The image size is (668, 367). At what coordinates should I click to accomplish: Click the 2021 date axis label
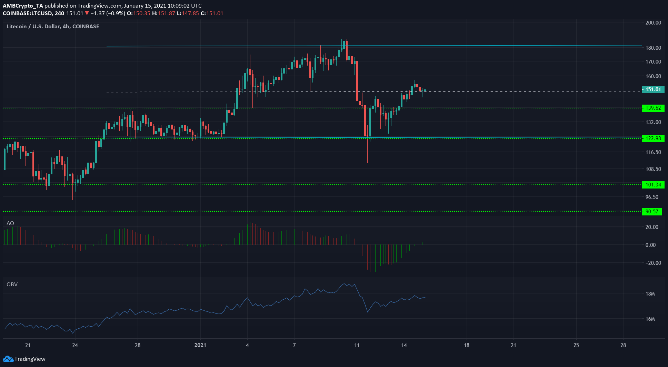[200, 345]
